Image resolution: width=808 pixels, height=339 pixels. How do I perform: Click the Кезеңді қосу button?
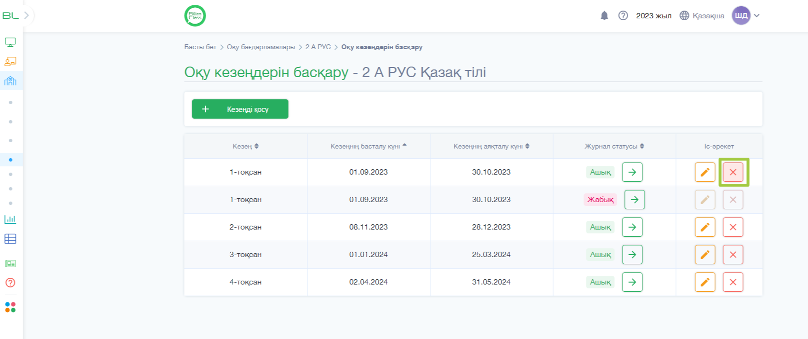tap(240, 109)
